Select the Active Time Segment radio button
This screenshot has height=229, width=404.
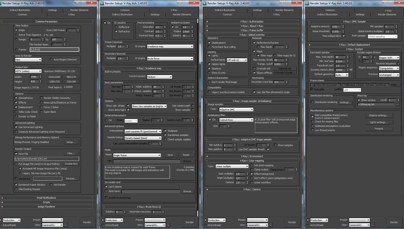(x=16, y=35)
